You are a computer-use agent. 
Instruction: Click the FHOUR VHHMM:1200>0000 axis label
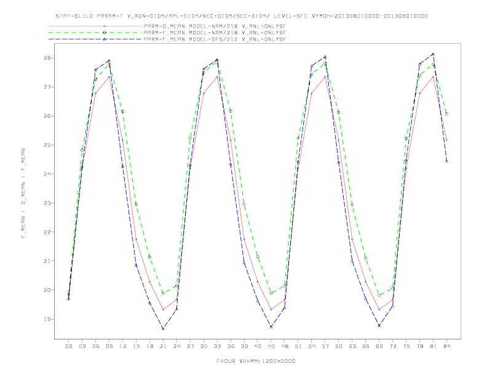click(256, 361)
